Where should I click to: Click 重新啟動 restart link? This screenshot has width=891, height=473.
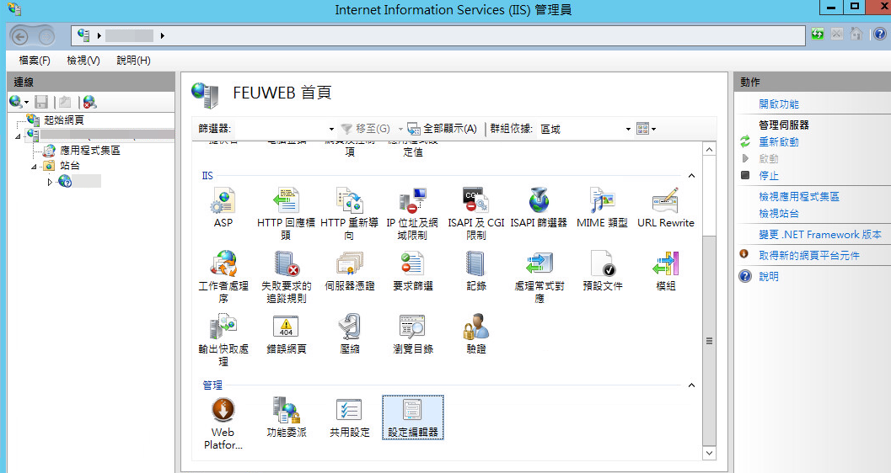tap(779, 141)
